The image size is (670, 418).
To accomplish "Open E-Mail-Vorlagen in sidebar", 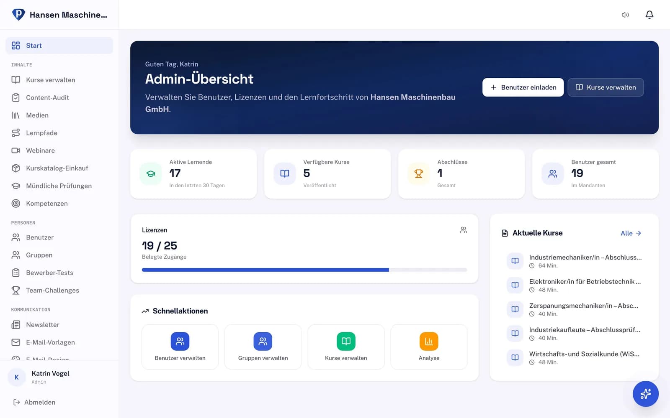I will click(x=59, y=342).
